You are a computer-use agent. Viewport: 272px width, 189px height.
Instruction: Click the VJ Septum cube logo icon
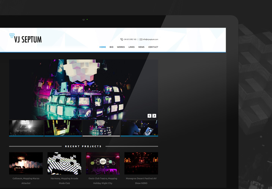[12, 36]
